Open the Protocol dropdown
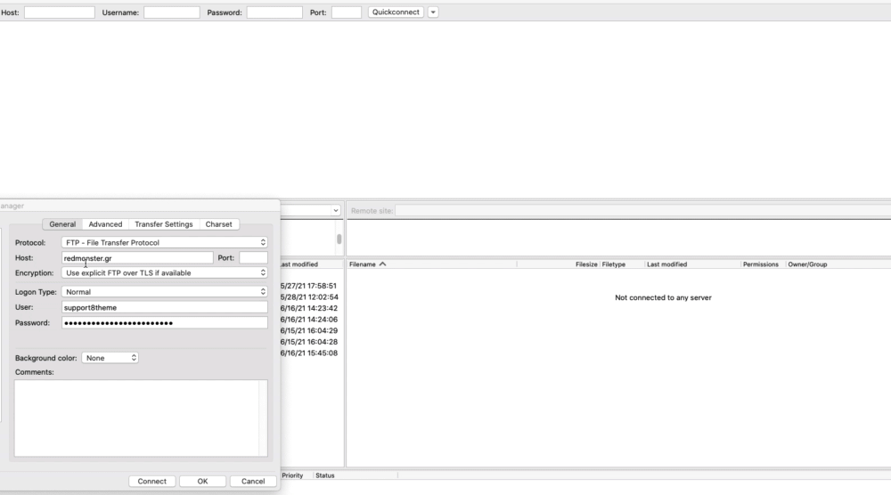Image resolution: width=891 pixels, height=495 pixels. [164, 242]
